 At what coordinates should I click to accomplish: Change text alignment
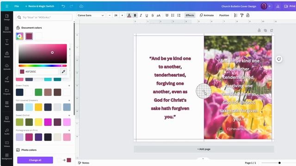(167, 15)
